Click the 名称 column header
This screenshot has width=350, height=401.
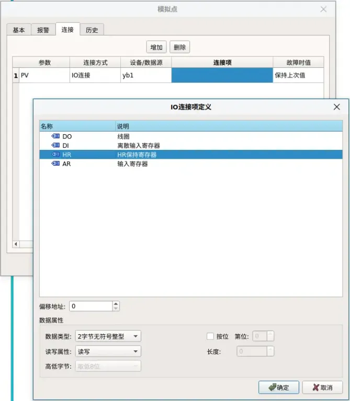pyautogui.click(x=77, y=126)
